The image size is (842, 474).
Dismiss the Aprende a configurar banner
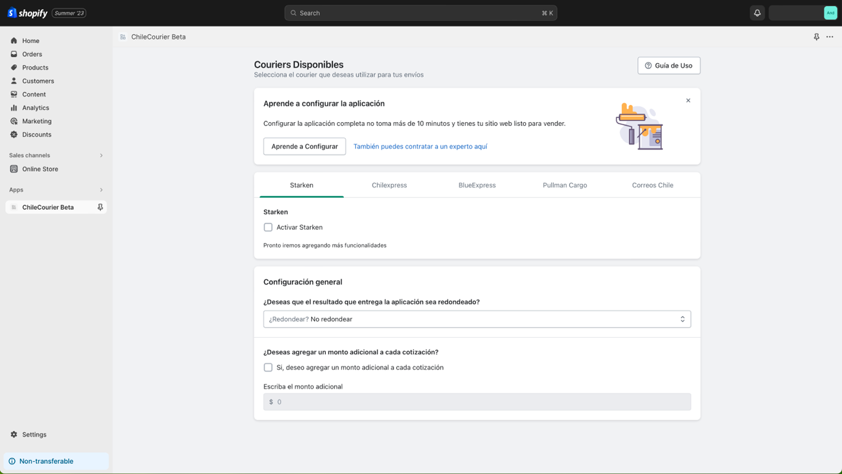[688, 101]
